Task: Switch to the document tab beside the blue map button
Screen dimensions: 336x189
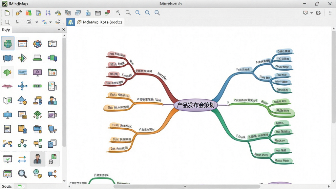Action: point(100,22)
